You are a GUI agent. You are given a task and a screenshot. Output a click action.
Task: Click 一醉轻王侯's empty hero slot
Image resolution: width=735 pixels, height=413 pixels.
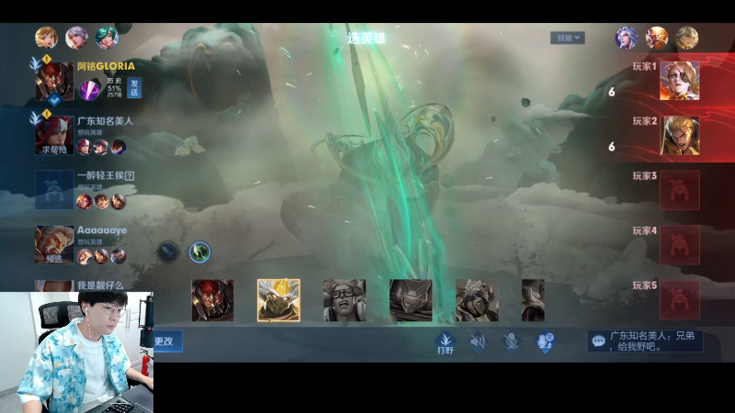point(54,190)
